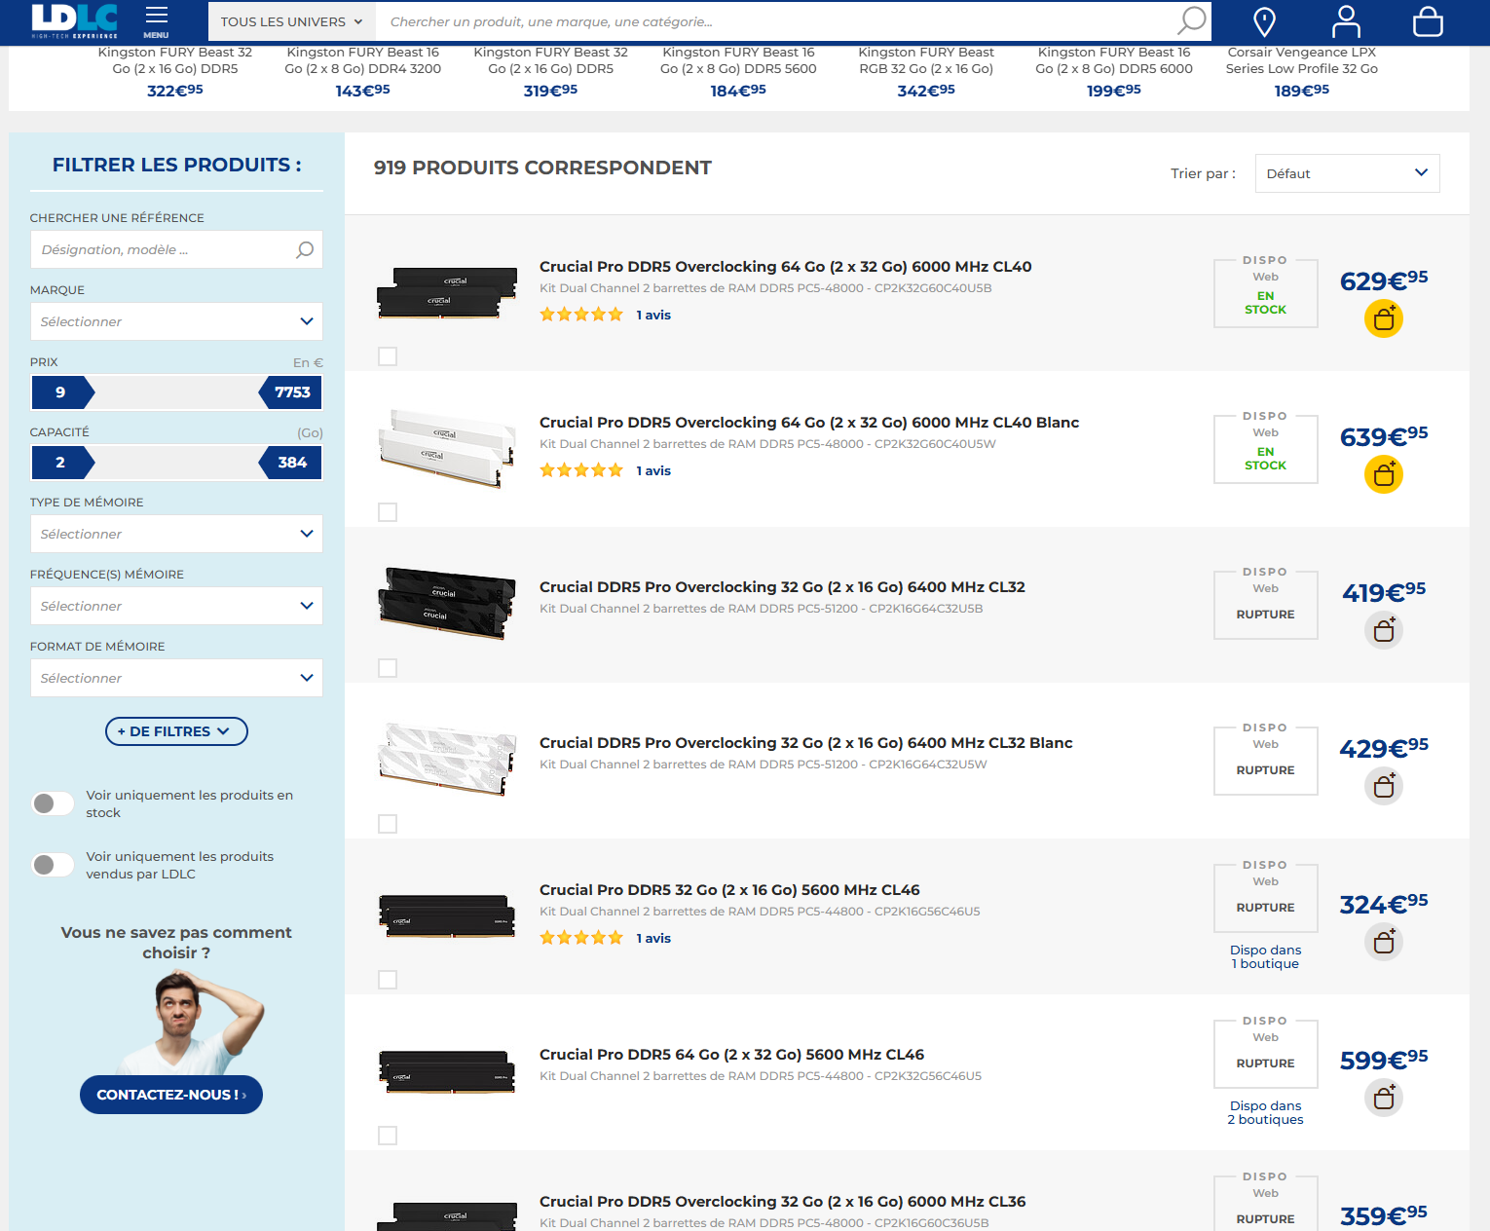Click the CONTACTEZ-NOUS button
This screenshot has height=1231, width=1490.
[171, 1095]
